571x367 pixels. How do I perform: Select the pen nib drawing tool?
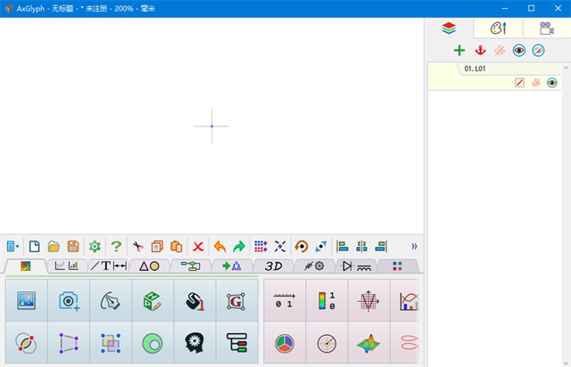point(111,300)
